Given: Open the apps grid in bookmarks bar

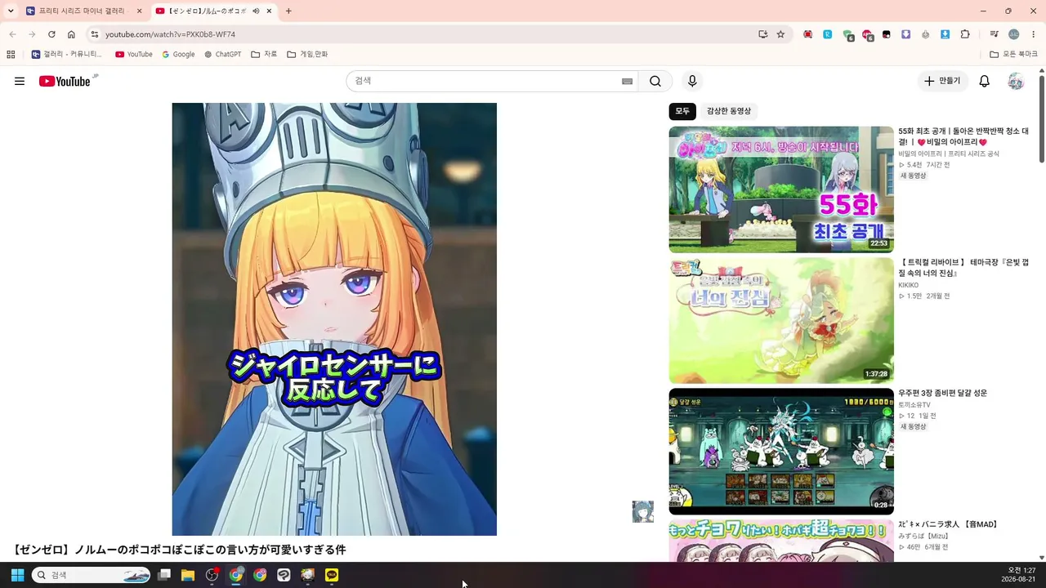Looking at the screenshot, I should coord(11,55).
